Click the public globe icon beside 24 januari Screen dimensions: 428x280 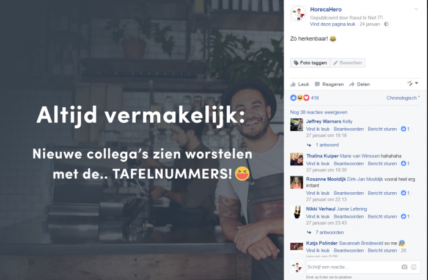[386, 24]
